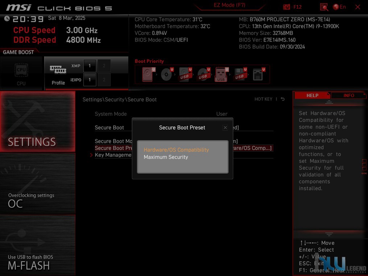The width and height of the screenshot is (368, 276).
Task: Select the optical disc boot priority icon
Action: point(167,74)
